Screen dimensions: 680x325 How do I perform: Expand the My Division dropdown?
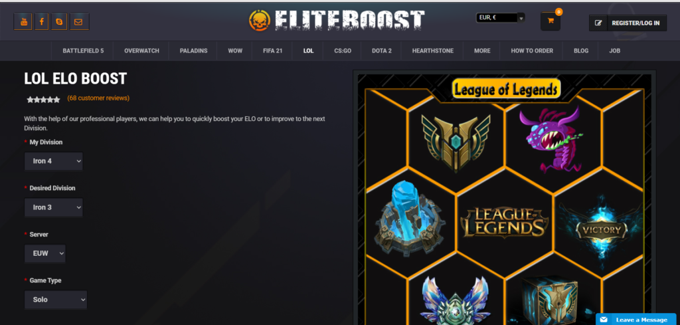(53, 161)
